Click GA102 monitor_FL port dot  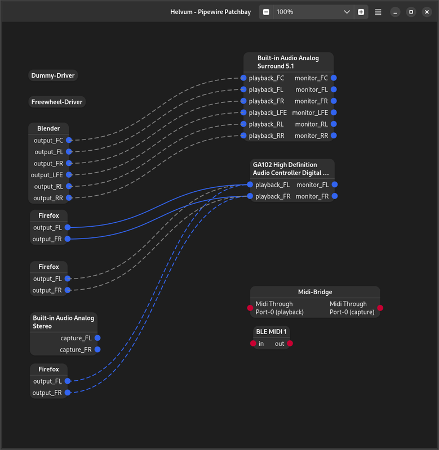click(x=335, y=184)
